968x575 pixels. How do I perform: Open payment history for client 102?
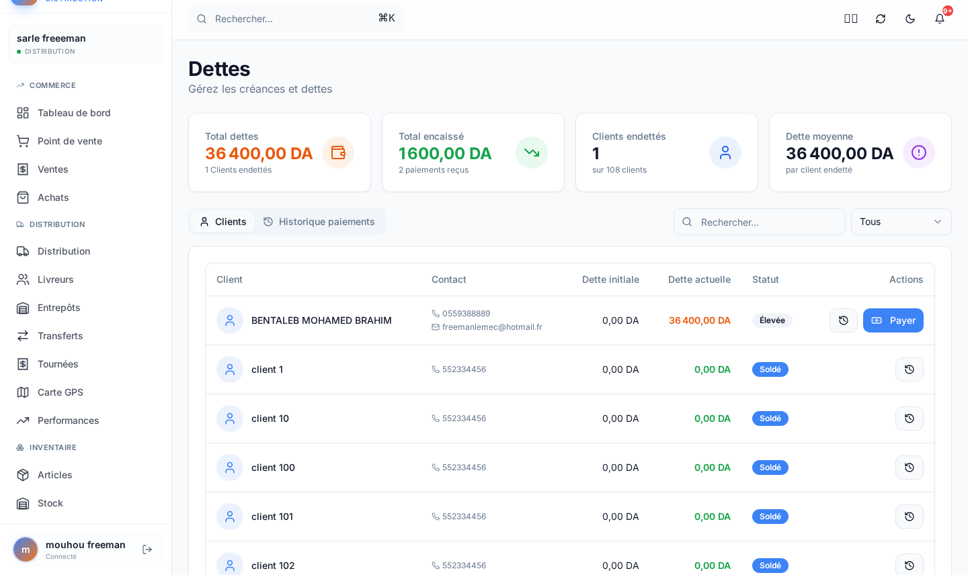click(910, 566)
